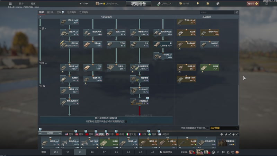Click the 取消准备 button

pos(138,4)
